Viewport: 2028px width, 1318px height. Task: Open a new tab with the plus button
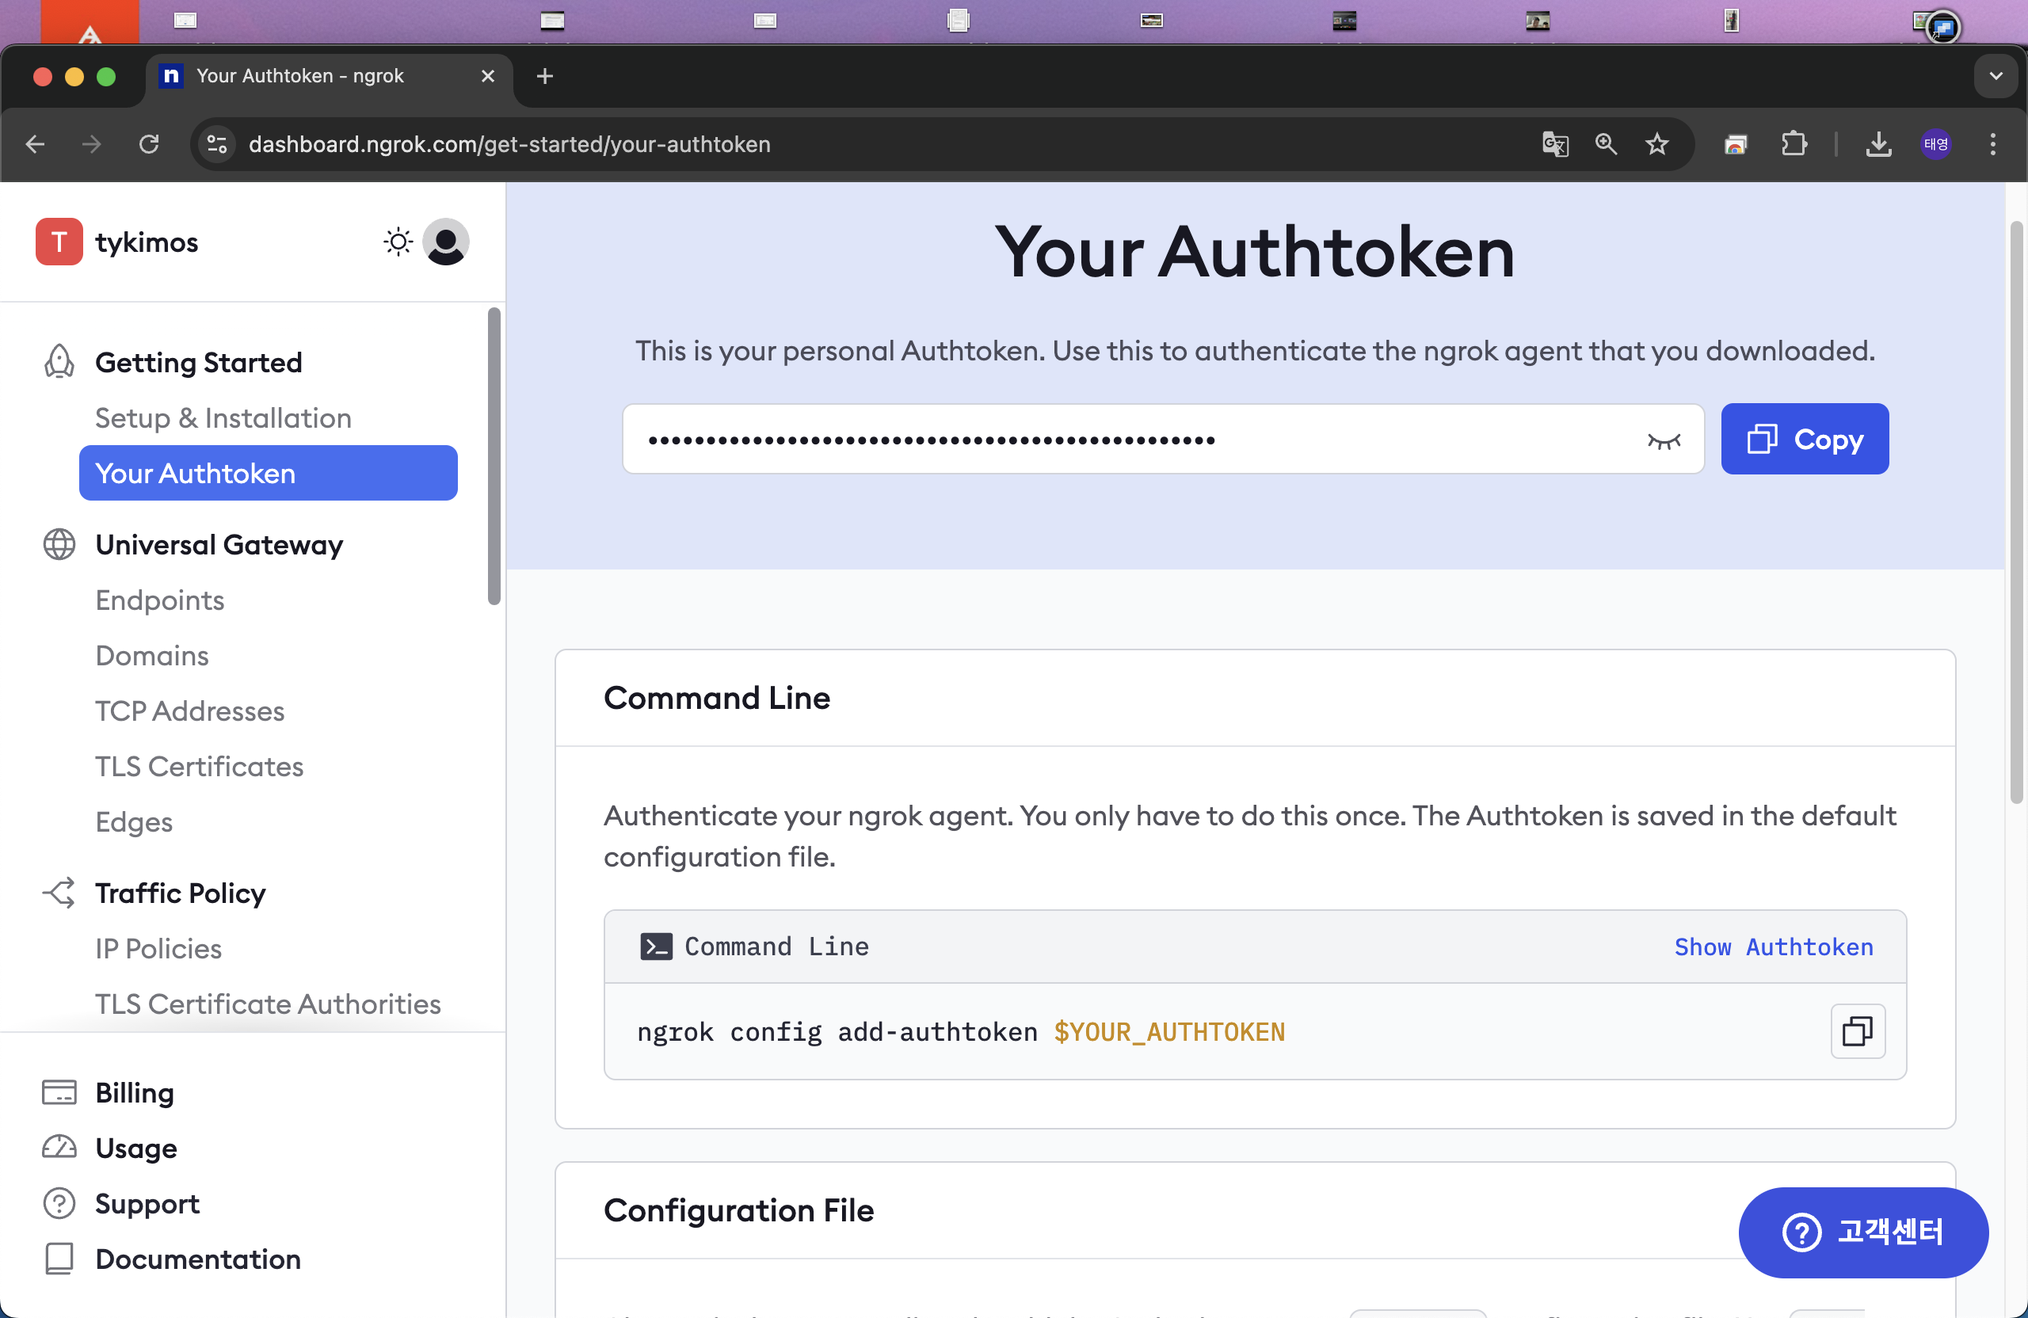[x=544, y=76]
